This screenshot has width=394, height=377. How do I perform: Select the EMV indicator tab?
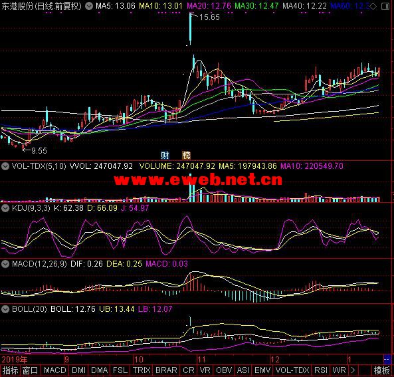tap(262, 370)
